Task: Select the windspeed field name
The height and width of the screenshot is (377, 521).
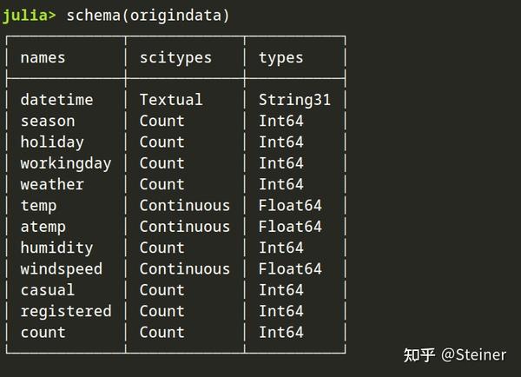Action: pos(61,269)
